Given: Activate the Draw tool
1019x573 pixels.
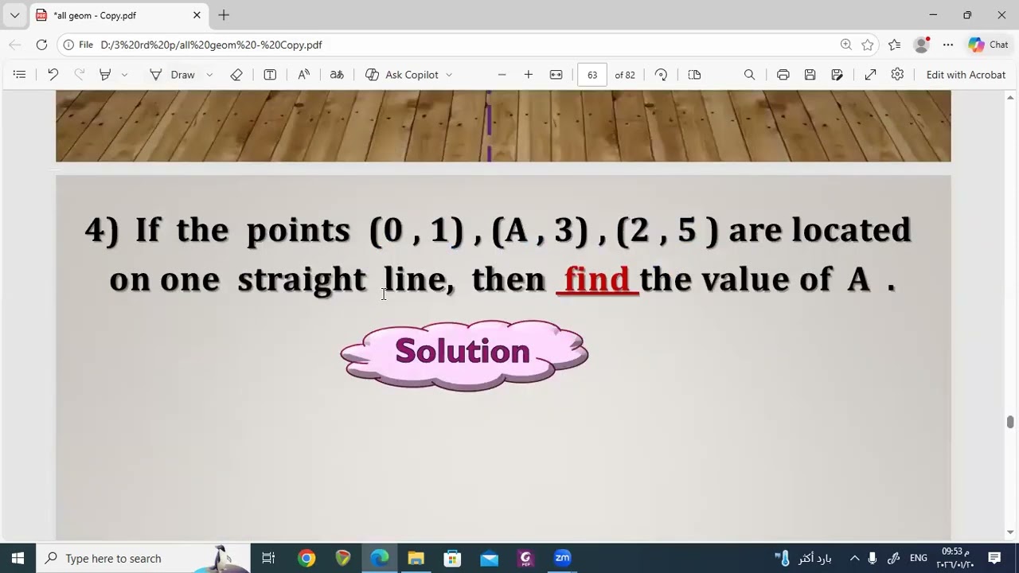Looking at the screenshot, I should 173,75.
